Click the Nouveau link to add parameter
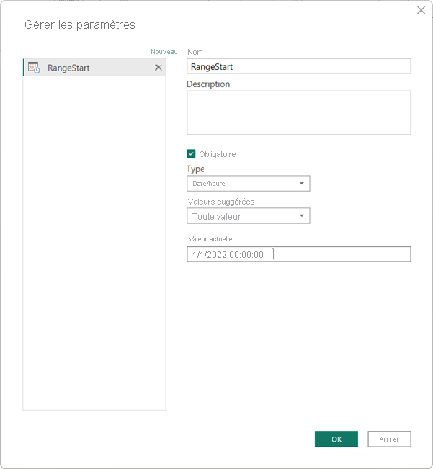 pyautogui.click(x=164, y=52)
